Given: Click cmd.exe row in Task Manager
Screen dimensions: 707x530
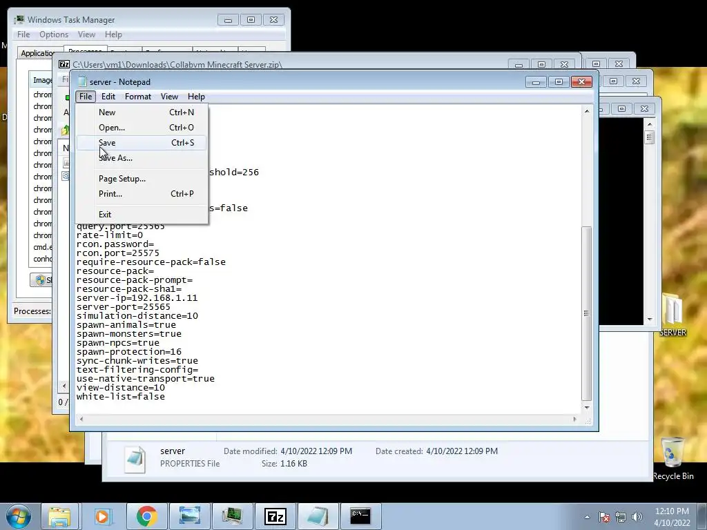Looking at the screenshot, I should (x=42, y=247).
